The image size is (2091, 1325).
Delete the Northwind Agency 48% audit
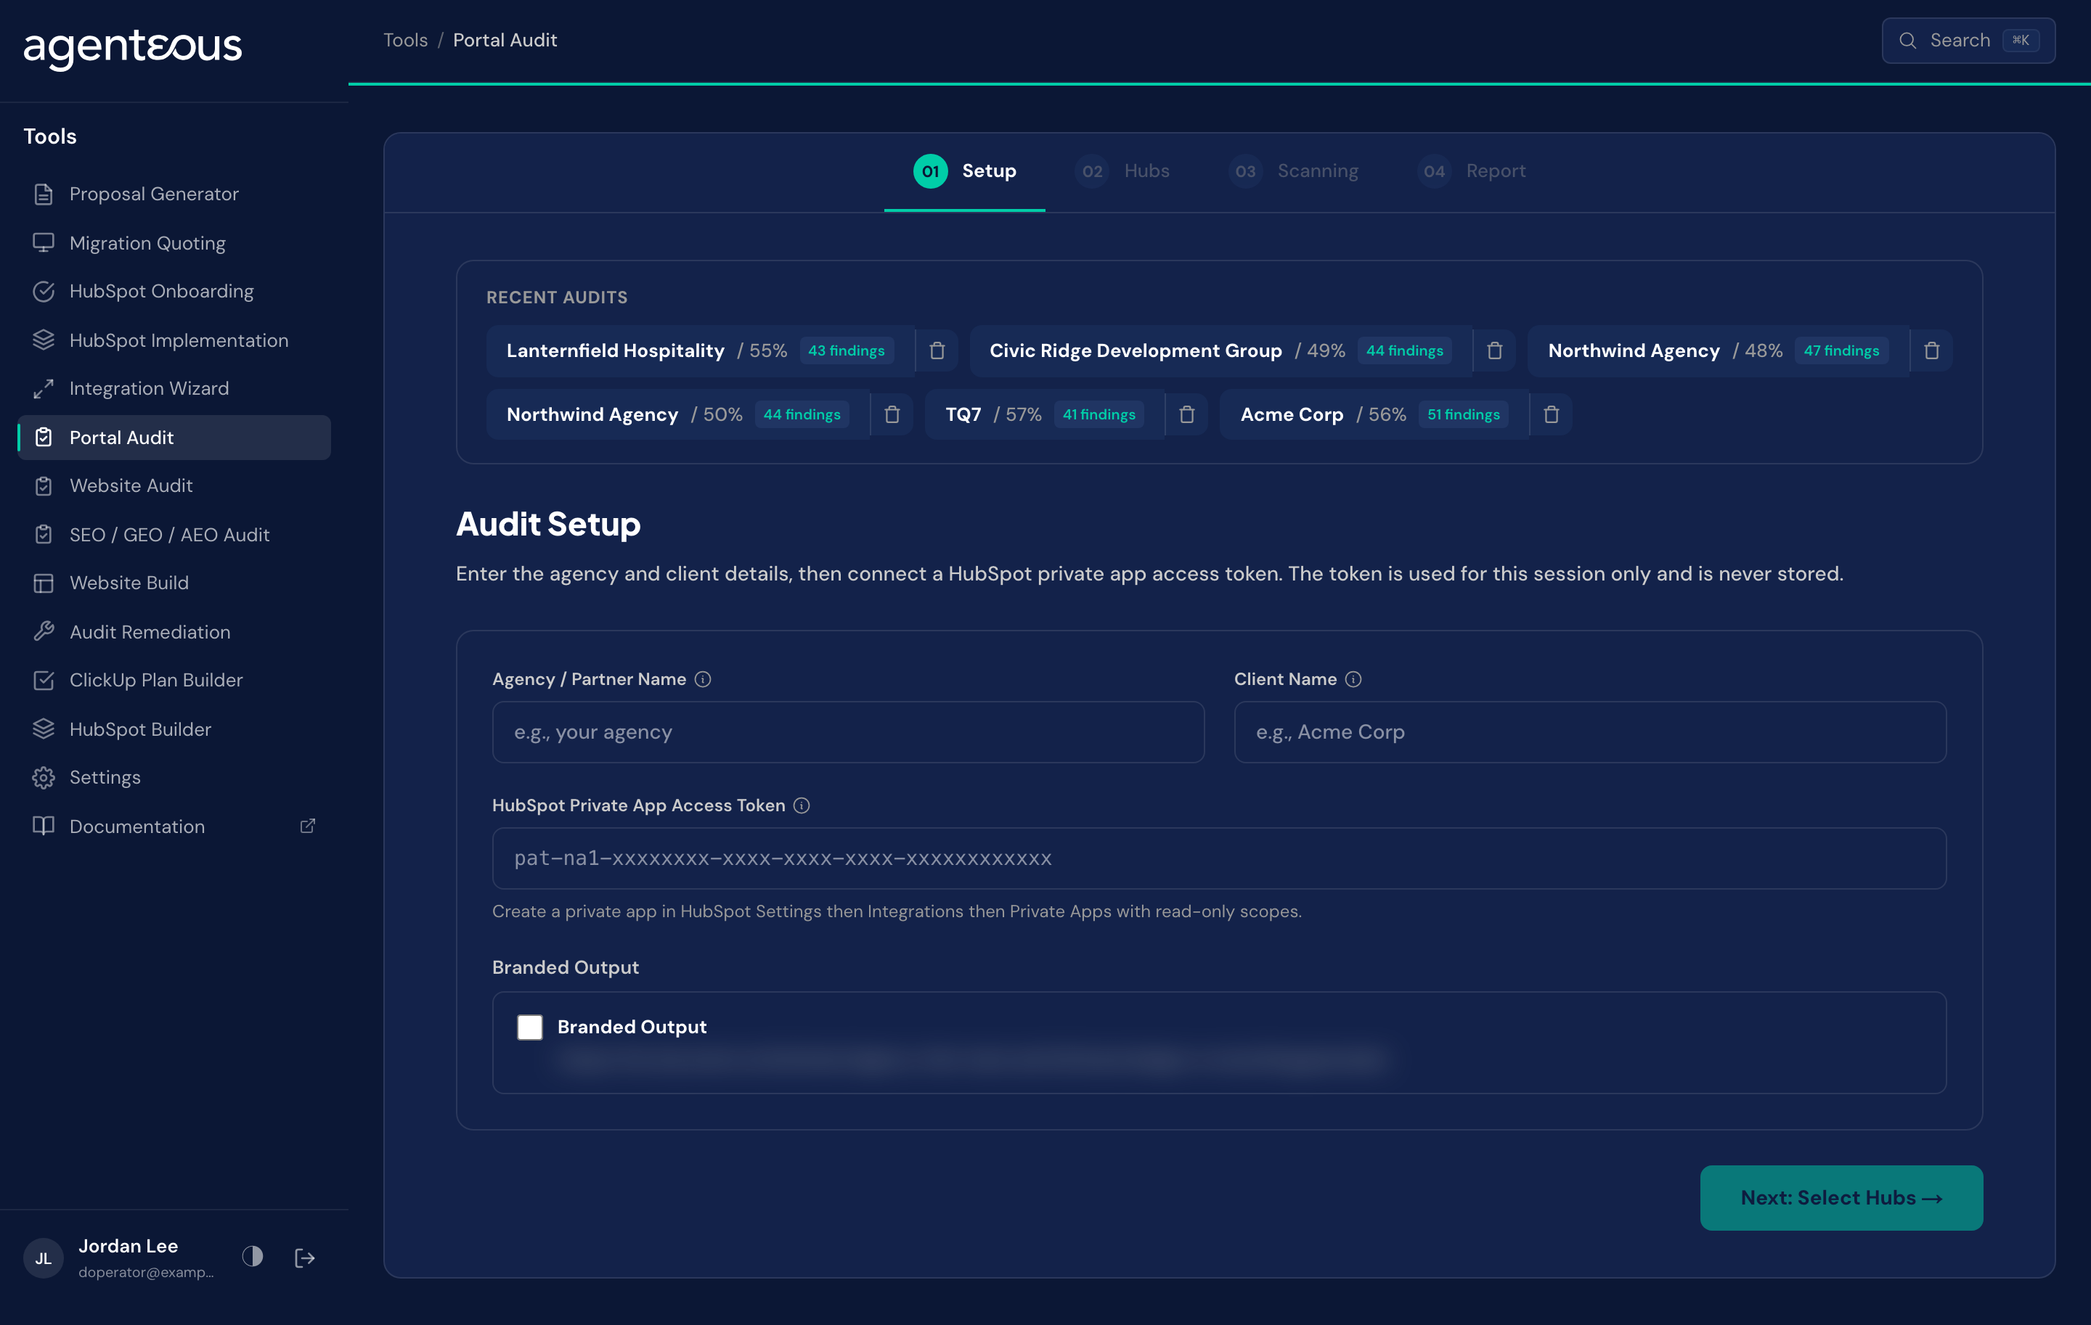[1931, 350]
